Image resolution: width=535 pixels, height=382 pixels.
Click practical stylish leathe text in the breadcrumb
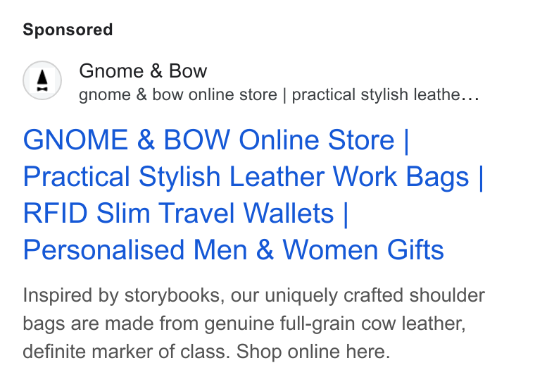pos(376,94)
